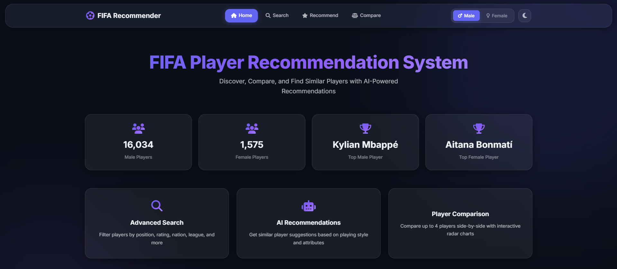Open the AI Recommendations card title
Image resolution: width=617 pixels, height=269 pixels.
click(309, 223)
